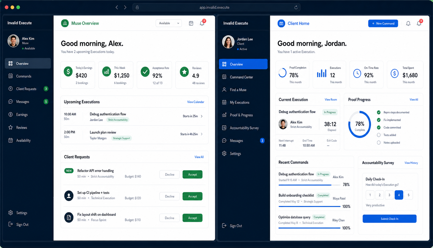Decline the Set up CI pipeline request
This screenshot has height=248, width=433.
pos(170,196)
